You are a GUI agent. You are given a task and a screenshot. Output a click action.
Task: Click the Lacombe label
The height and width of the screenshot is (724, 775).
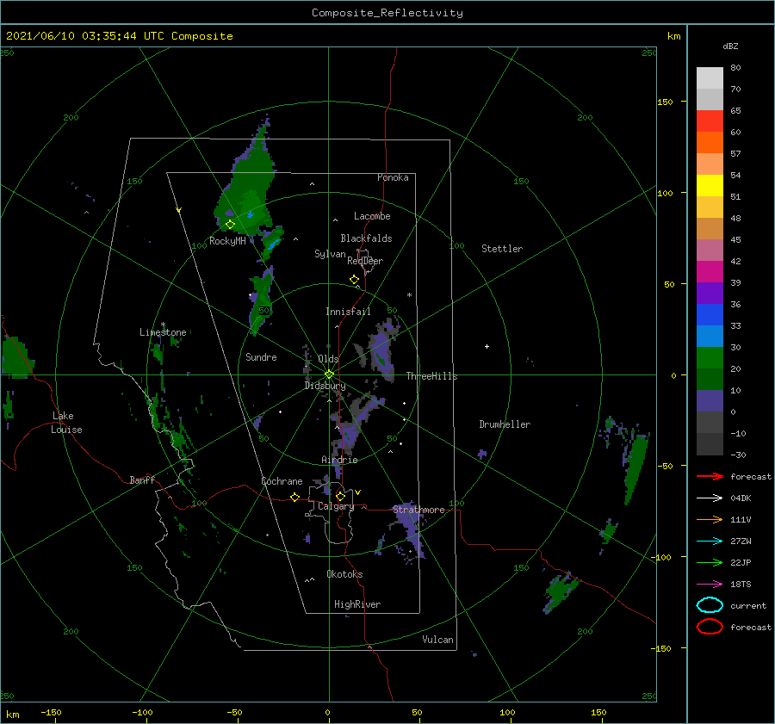[x=372, y=216]
